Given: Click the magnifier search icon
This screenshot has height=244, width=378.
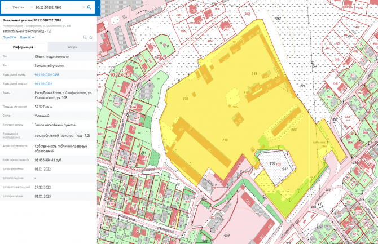Looking at the screenshot, I should 89,7.
